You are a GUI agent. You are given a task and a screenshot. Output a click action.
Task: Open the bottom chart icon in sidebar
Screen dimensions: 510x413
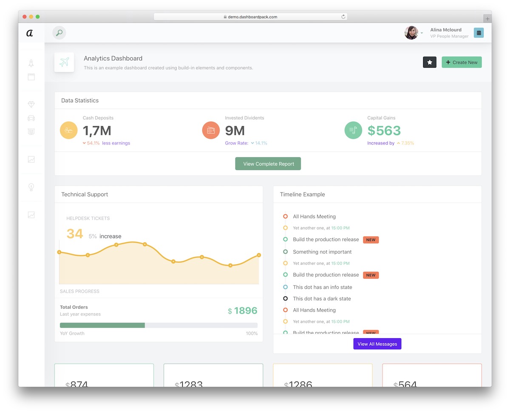click(x=31, y=215)
